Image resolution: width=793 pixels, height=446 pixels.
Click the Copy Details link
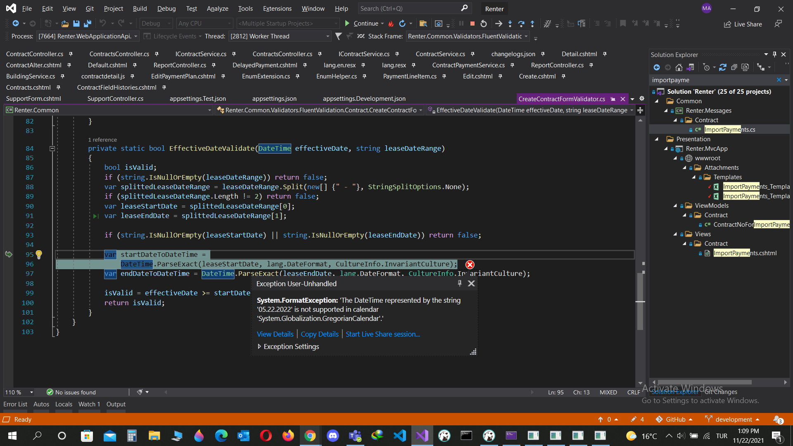[319, 334]
